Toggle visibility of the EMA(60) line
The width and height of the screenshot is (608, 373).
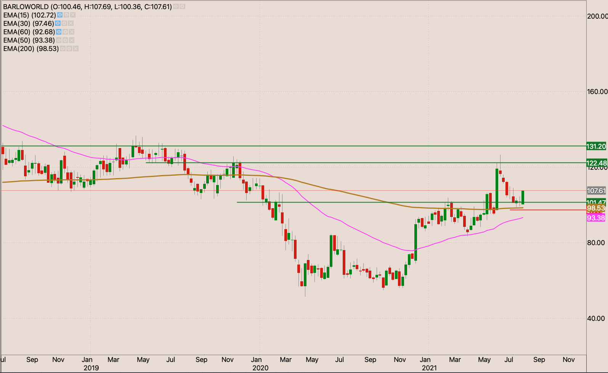coord(59,32)
